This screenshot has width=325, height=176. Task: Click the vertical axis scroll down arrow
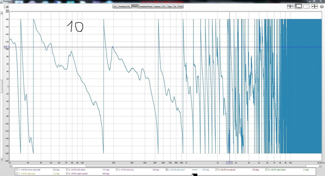[x=1, y=159]
